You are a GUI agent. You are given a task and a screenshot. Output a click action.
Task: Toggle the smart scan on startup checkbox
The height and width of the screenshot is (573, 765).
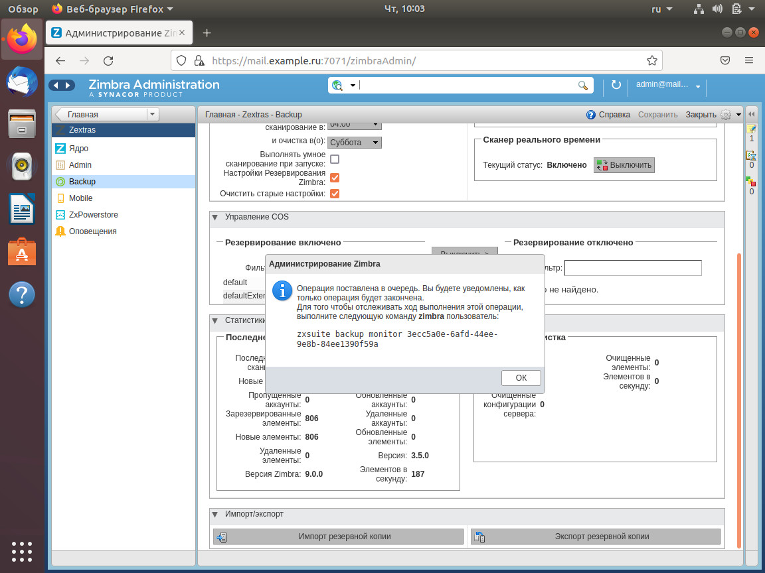(335, 159)
